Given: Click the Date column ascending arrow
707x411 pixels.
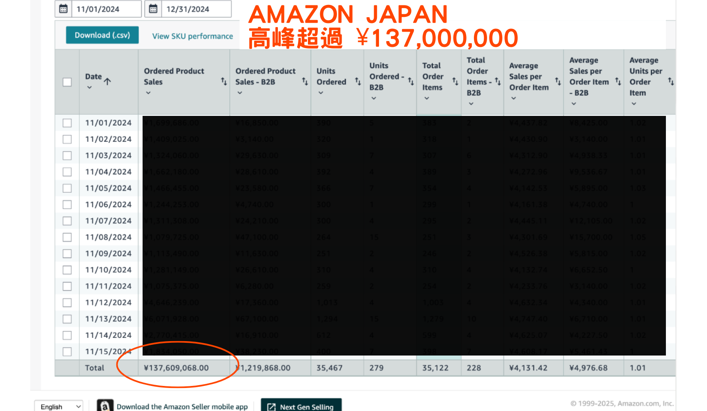Looking at the screenshot, I should click(x=107, y=81).
